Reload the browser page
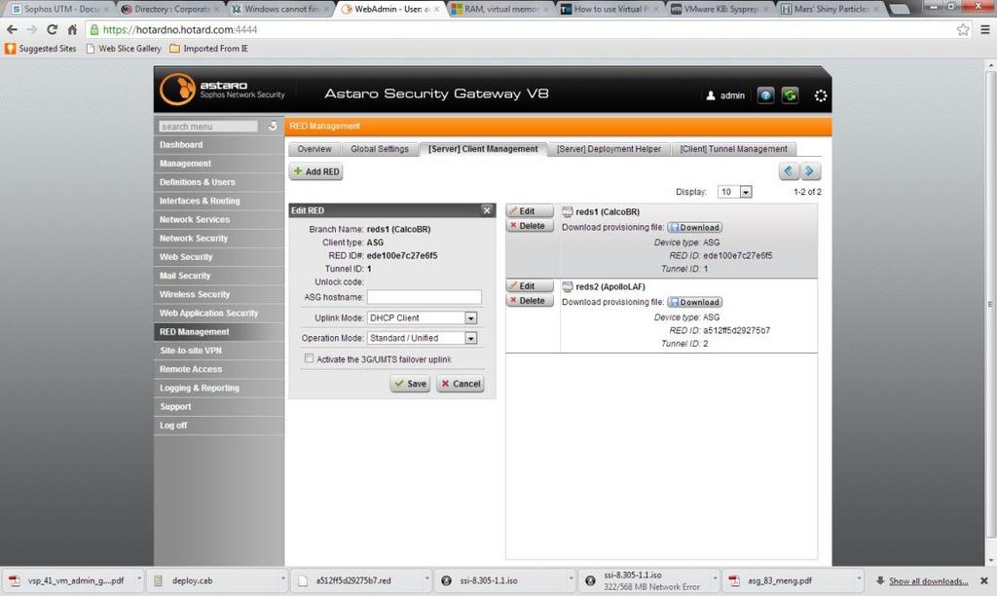The height and width of the screenshot is (596, 997). 53,29
